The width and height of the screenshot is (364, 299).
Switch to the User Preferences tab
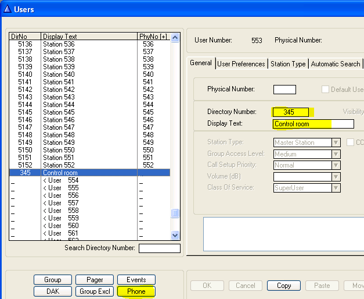click(x=241, y=64)
